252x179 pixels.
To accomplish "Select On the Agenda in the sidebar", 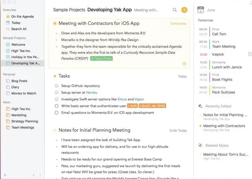I will pos(22,17).
